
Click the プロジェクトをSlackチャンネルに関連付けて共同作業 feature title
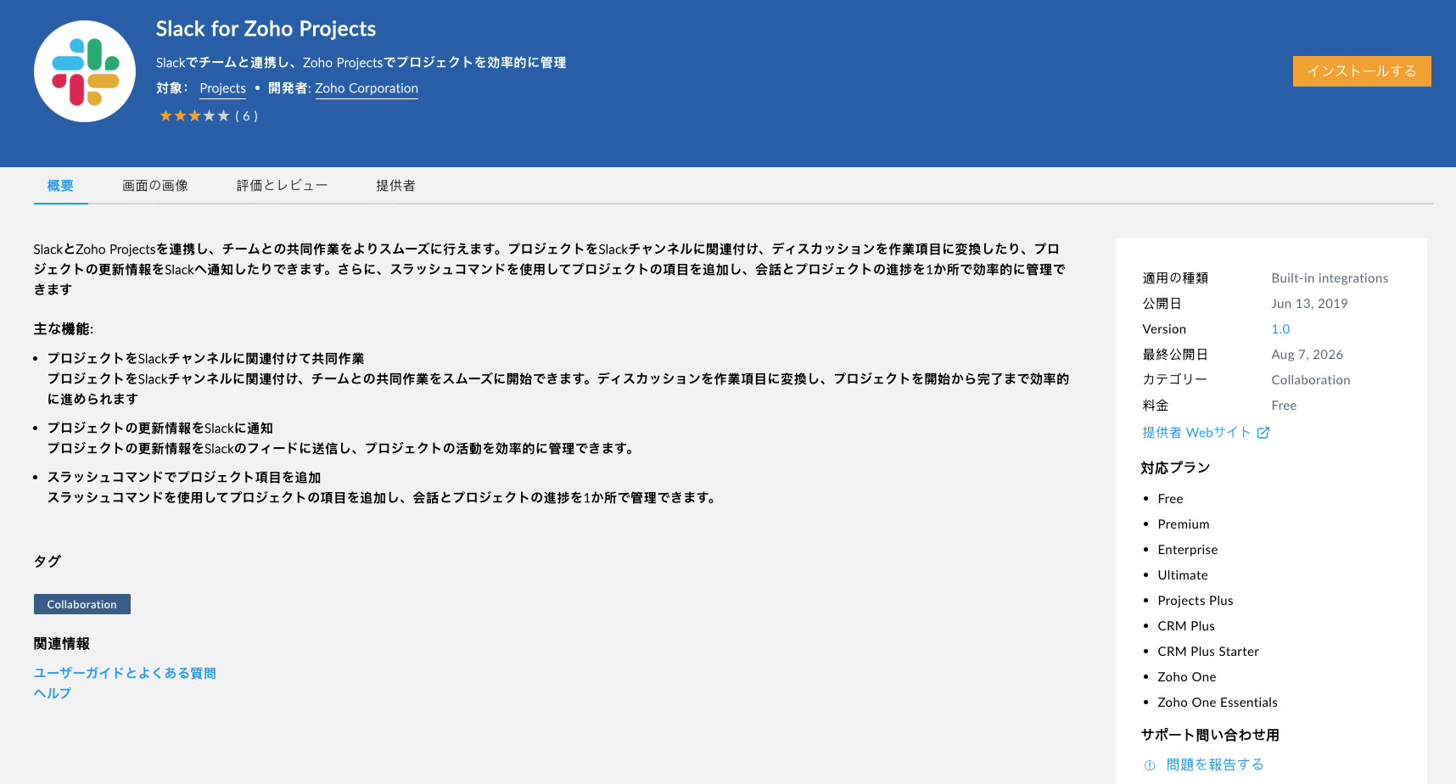[x=206, y=359]
